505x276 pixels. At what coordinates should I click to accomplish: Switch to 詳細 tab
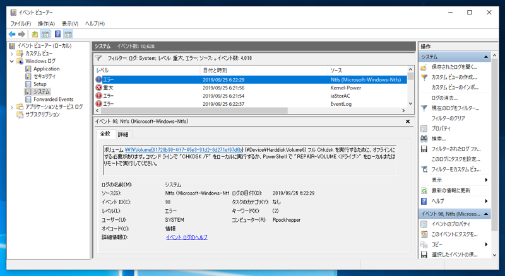122,134
